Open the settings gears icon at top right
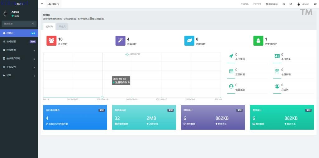Image resolution: width=319 pixels, height=158 pixels. (315, 4)
